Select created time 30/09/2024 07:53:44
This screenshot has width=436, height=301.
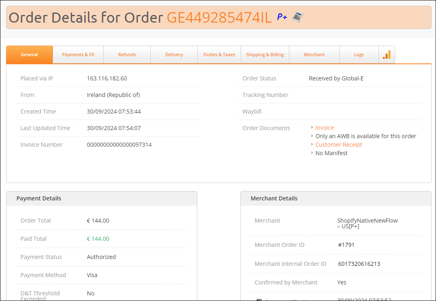[114, 112]
